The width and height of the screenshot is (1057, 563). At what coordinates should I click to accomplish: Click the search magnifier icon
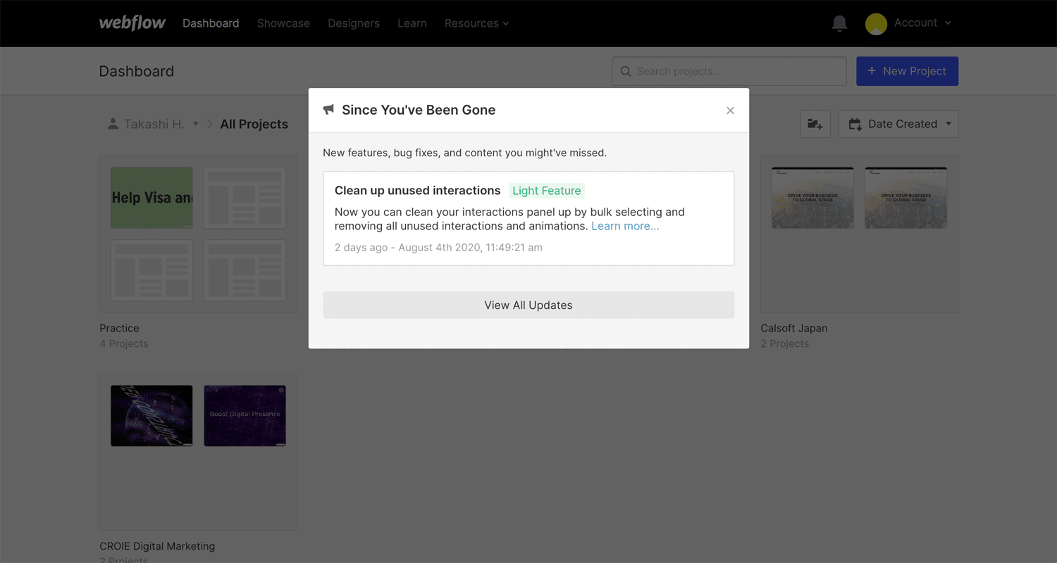pos(625,71)
